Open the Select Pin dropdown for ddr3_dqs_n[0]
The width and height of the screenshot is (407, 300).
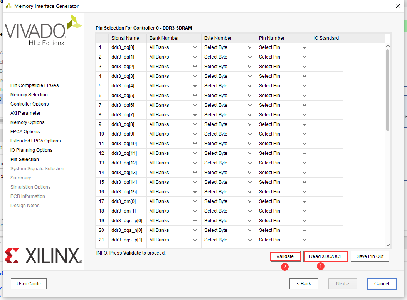(x=304, y=230)
